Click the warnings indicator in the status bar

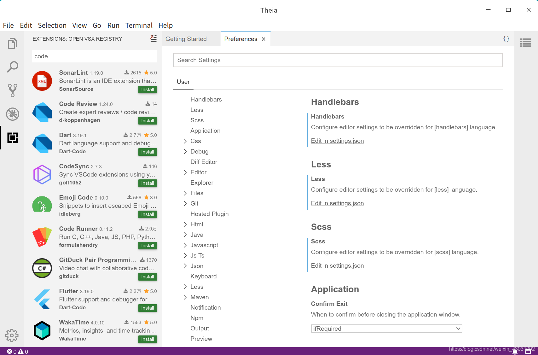23,352
